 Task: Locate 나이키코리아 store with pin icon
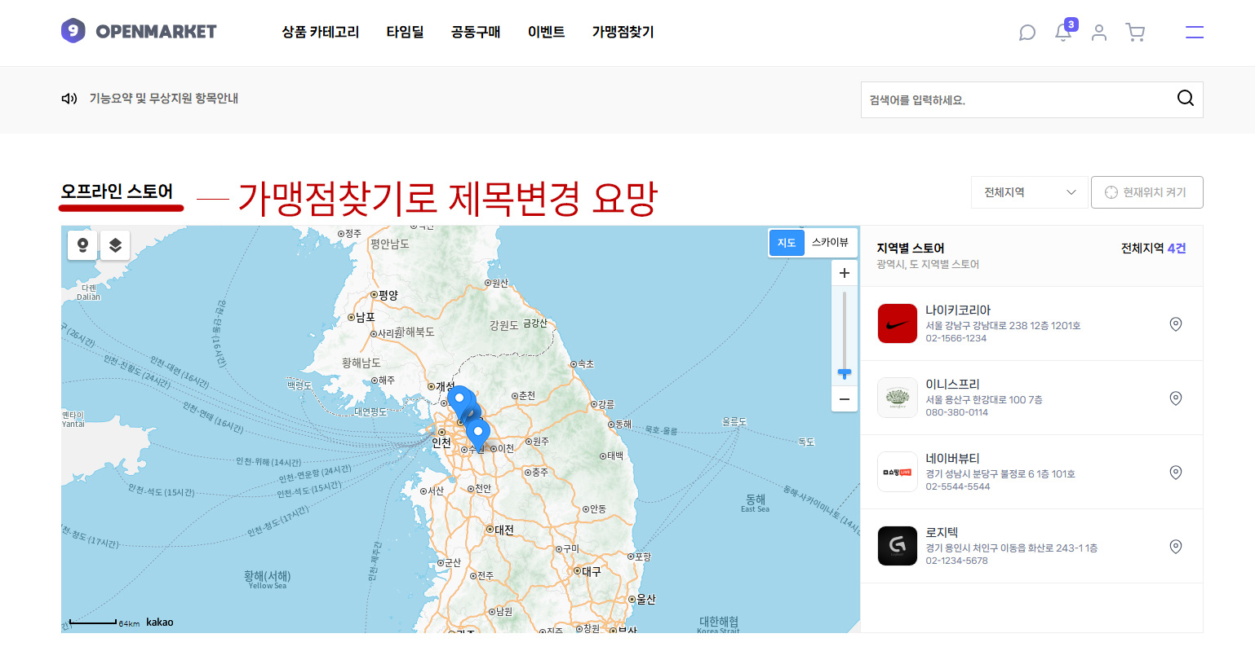point(1175,324)
